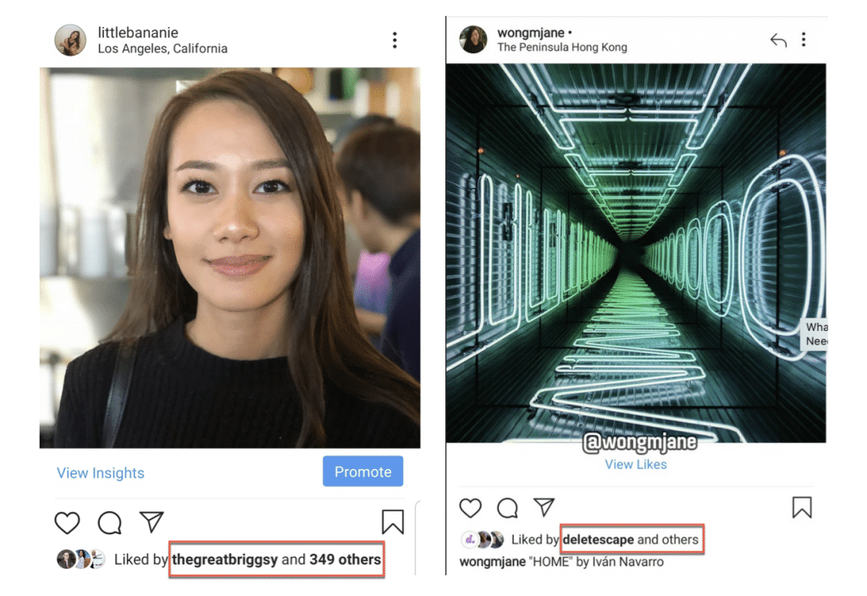867x596 pixels.
Task: Open View Likes link under neon photo
Action: tap(636, 465)
